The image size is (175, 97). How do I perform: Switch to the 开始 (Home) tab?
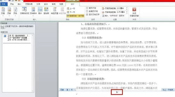[12, 4]
